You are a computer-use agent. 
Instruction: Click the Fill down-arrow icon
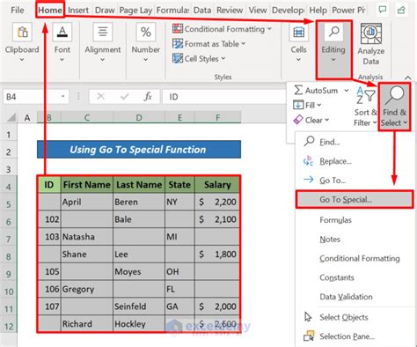click(x=298, y=105)
